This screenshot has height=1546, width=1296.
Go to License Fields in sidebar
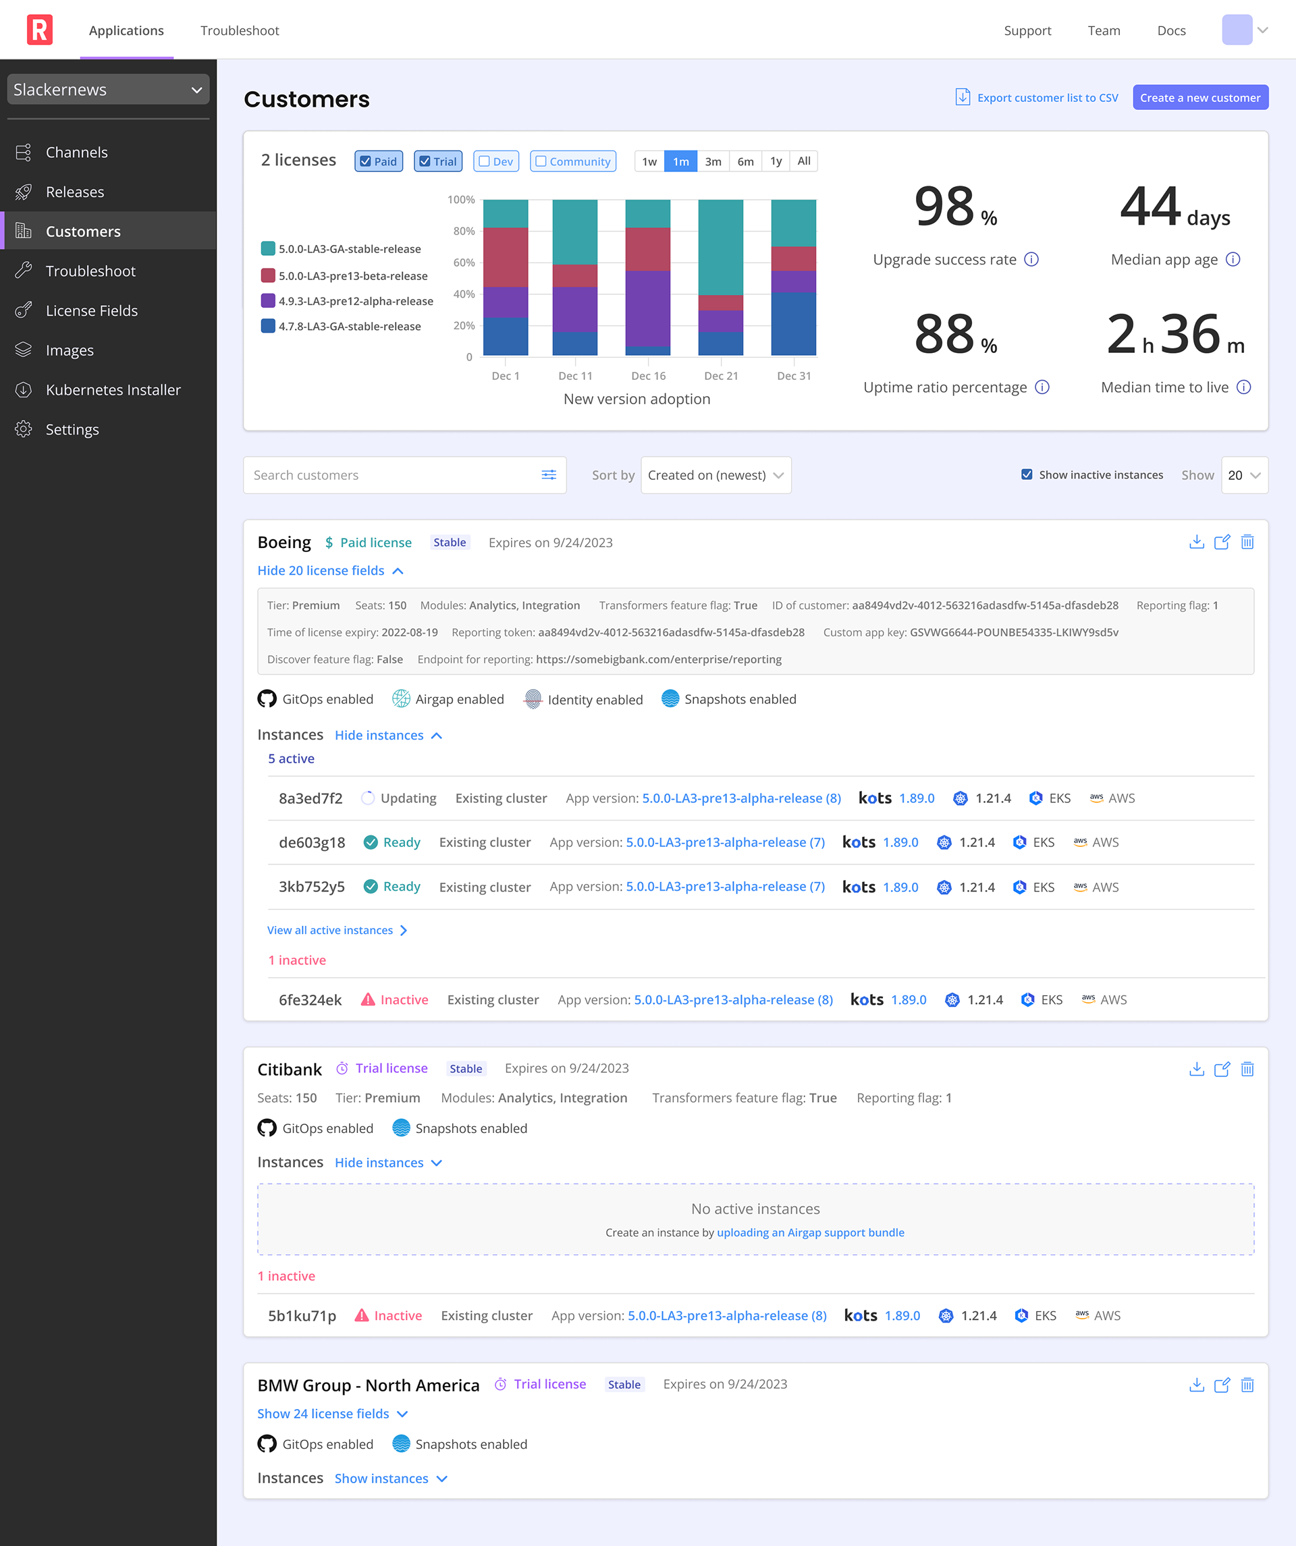(108, 310)
